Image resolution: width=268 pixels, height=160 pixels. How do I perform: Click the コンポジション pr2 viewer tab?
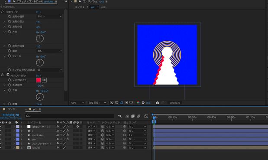(x=93, y=2)
